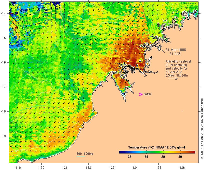Click longitude axis label '119'

click(x=18, y=167)
